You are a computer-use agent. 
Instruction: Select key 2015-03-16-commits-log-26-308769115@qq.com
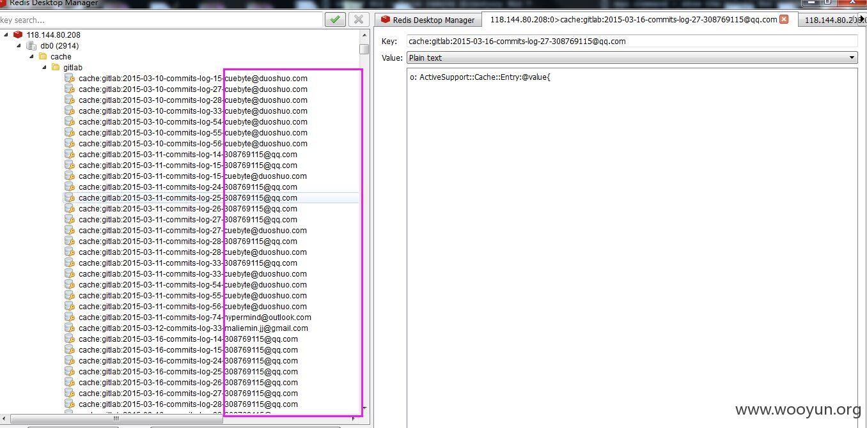(x=188, y=382)
